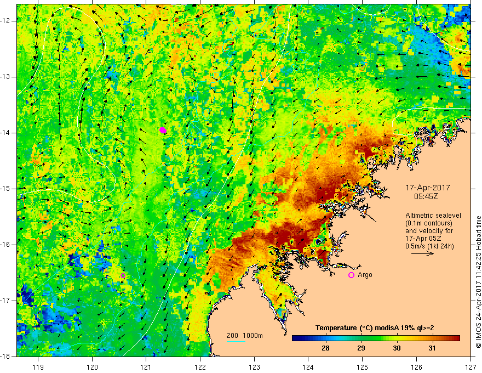The image size is (482, 373).
Task: Click the '30' colorbar tick label
Action: point(397,348)
